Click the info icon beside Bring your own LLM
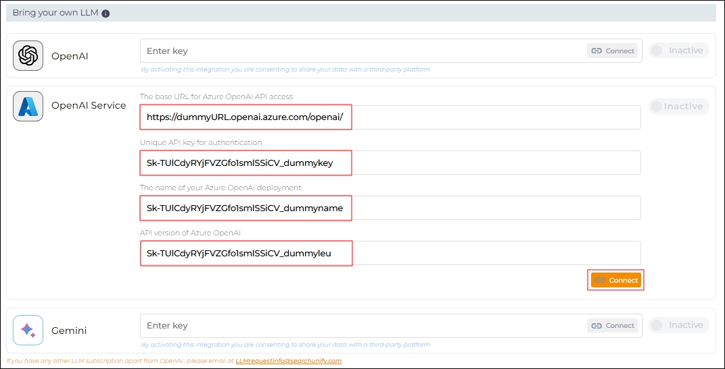 coord(106,13)
